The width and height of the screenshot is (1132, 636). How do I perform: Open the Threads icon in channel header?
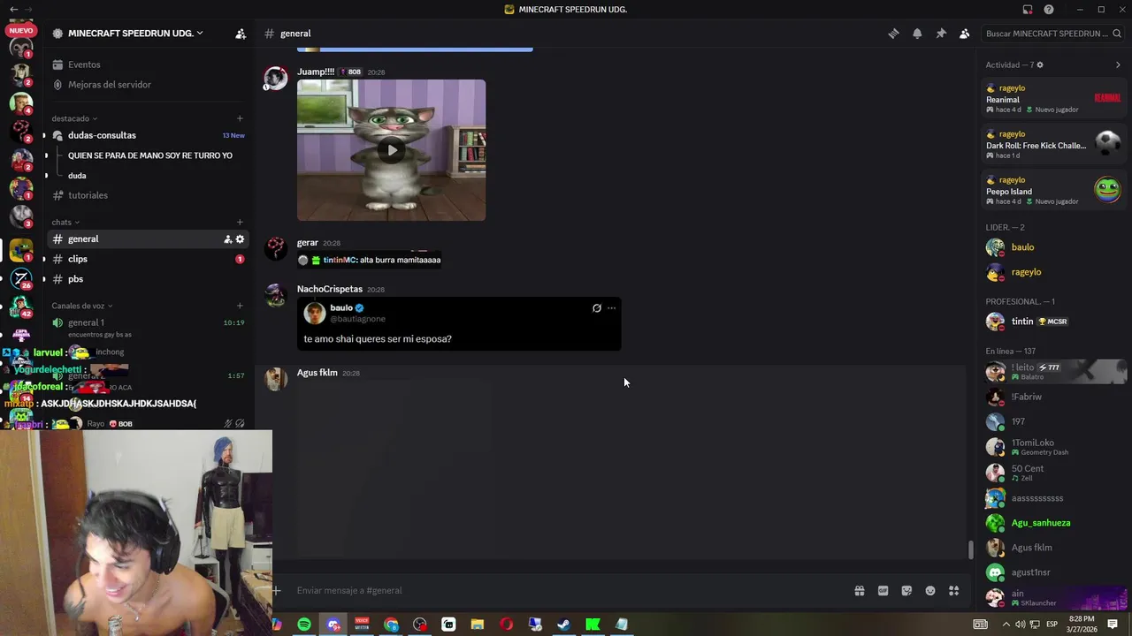(x=893, y=34)
